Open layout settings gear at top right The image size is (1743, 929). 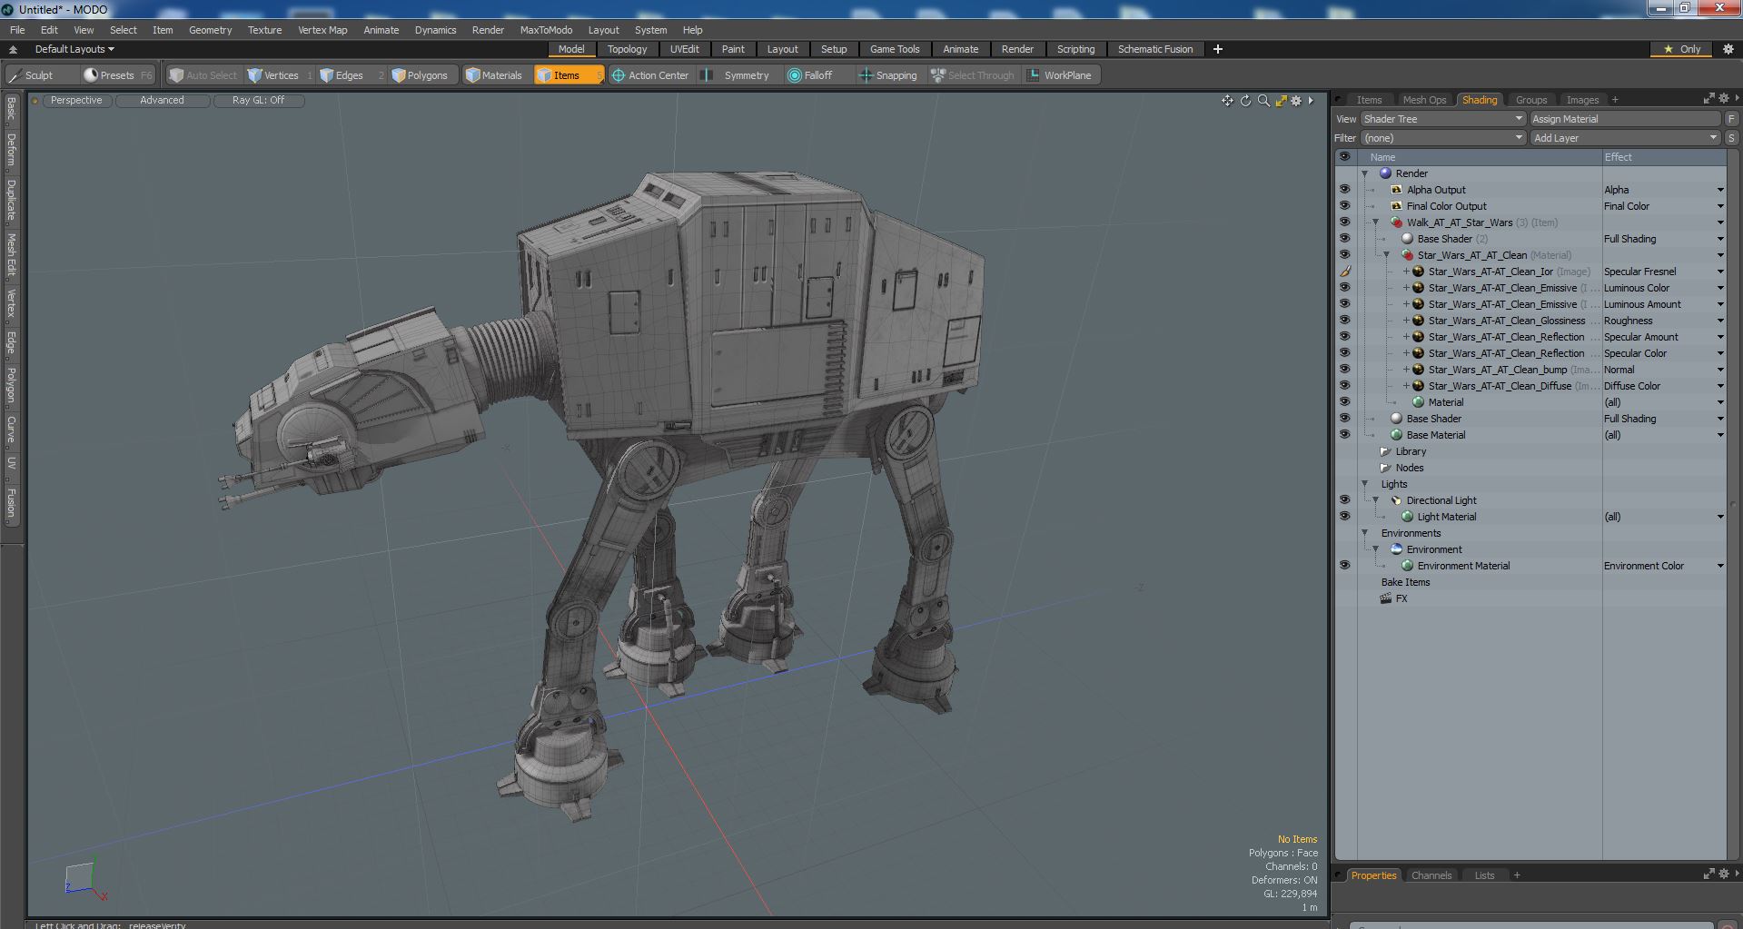[x=1728, y=49]
